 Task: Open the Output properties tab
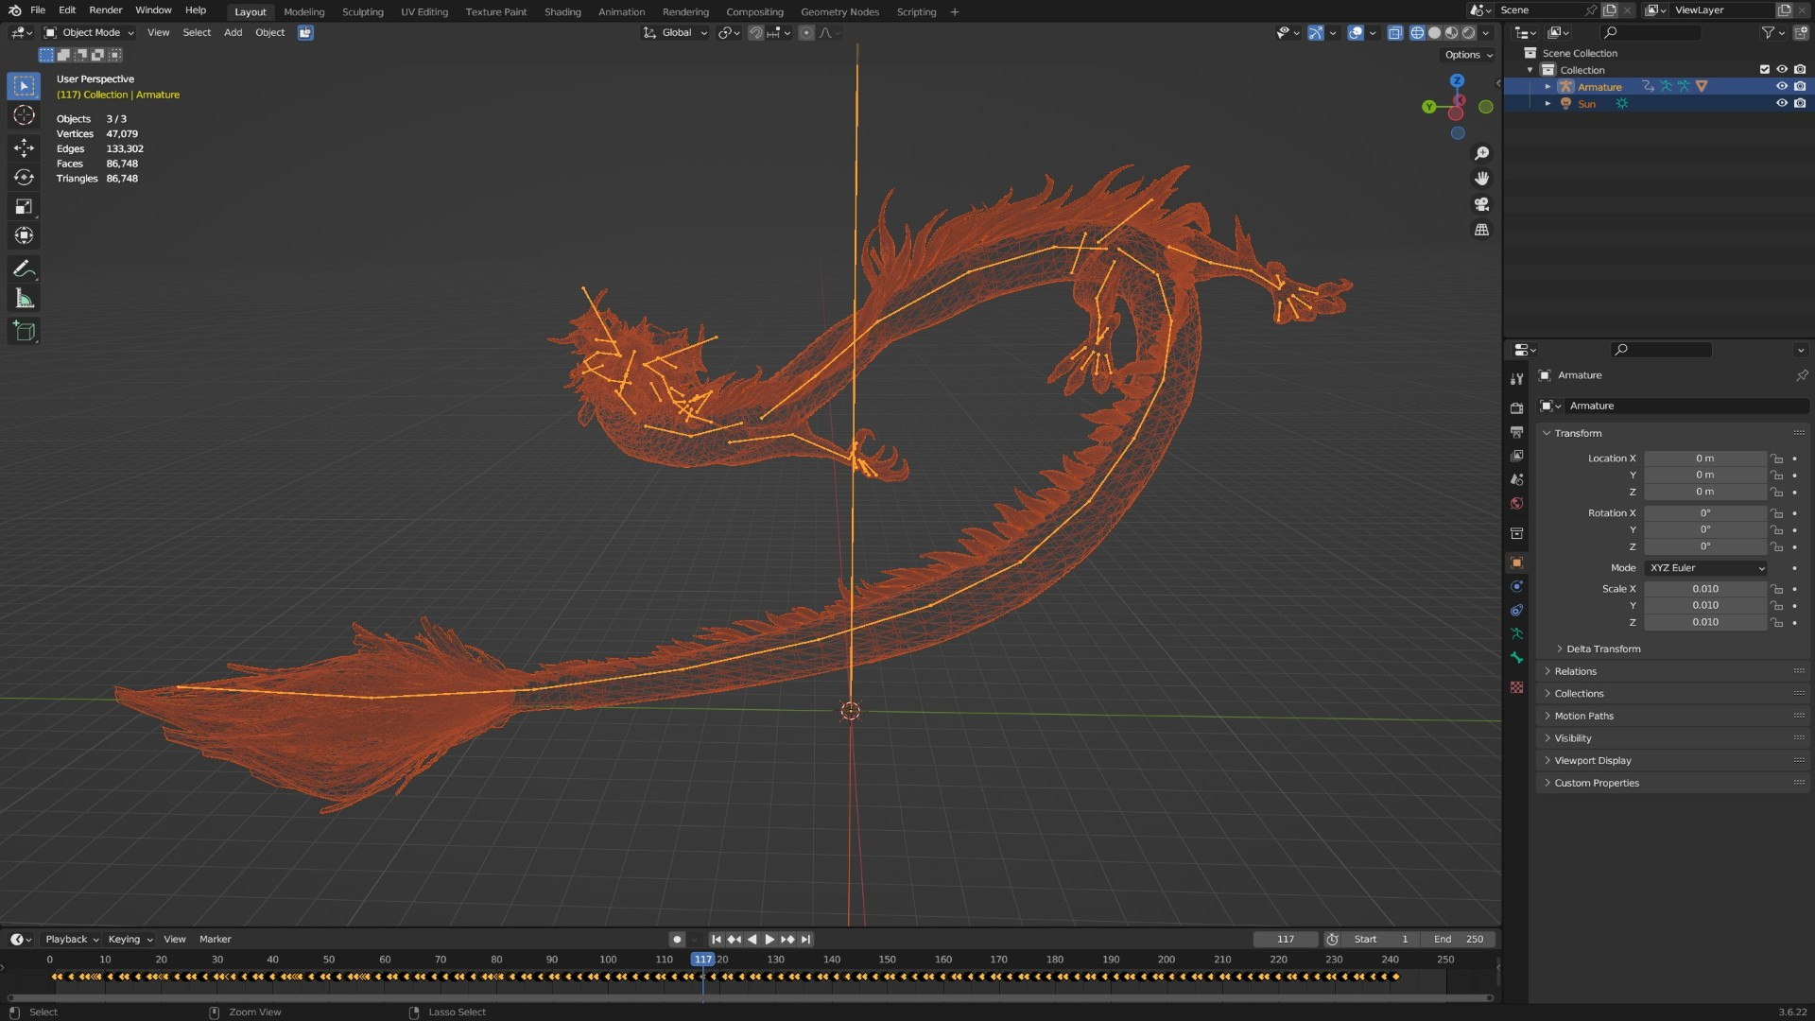1516,431
